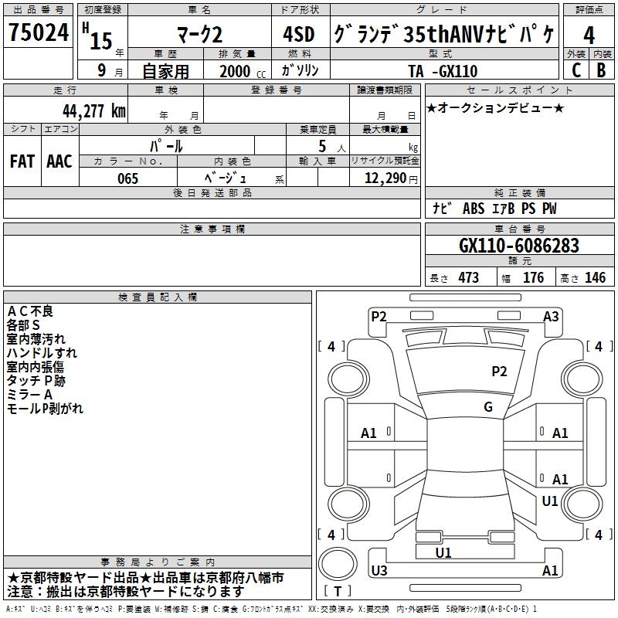Click fuel type ガソリン

click(x=300, y=70)
